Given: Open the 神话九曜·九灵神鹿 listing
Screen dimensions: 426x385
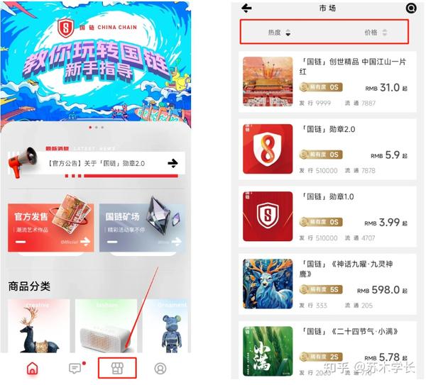Looking at the screenshot, I should tap(327, 284).
